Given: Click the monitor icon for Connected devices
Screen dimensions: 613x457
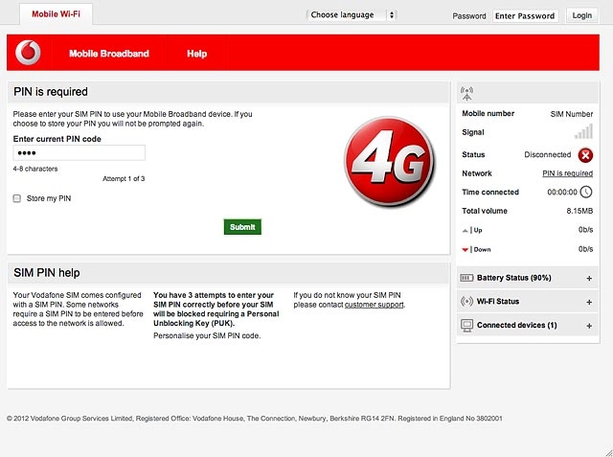Looking at the screenshot, I should click(466, 325).
